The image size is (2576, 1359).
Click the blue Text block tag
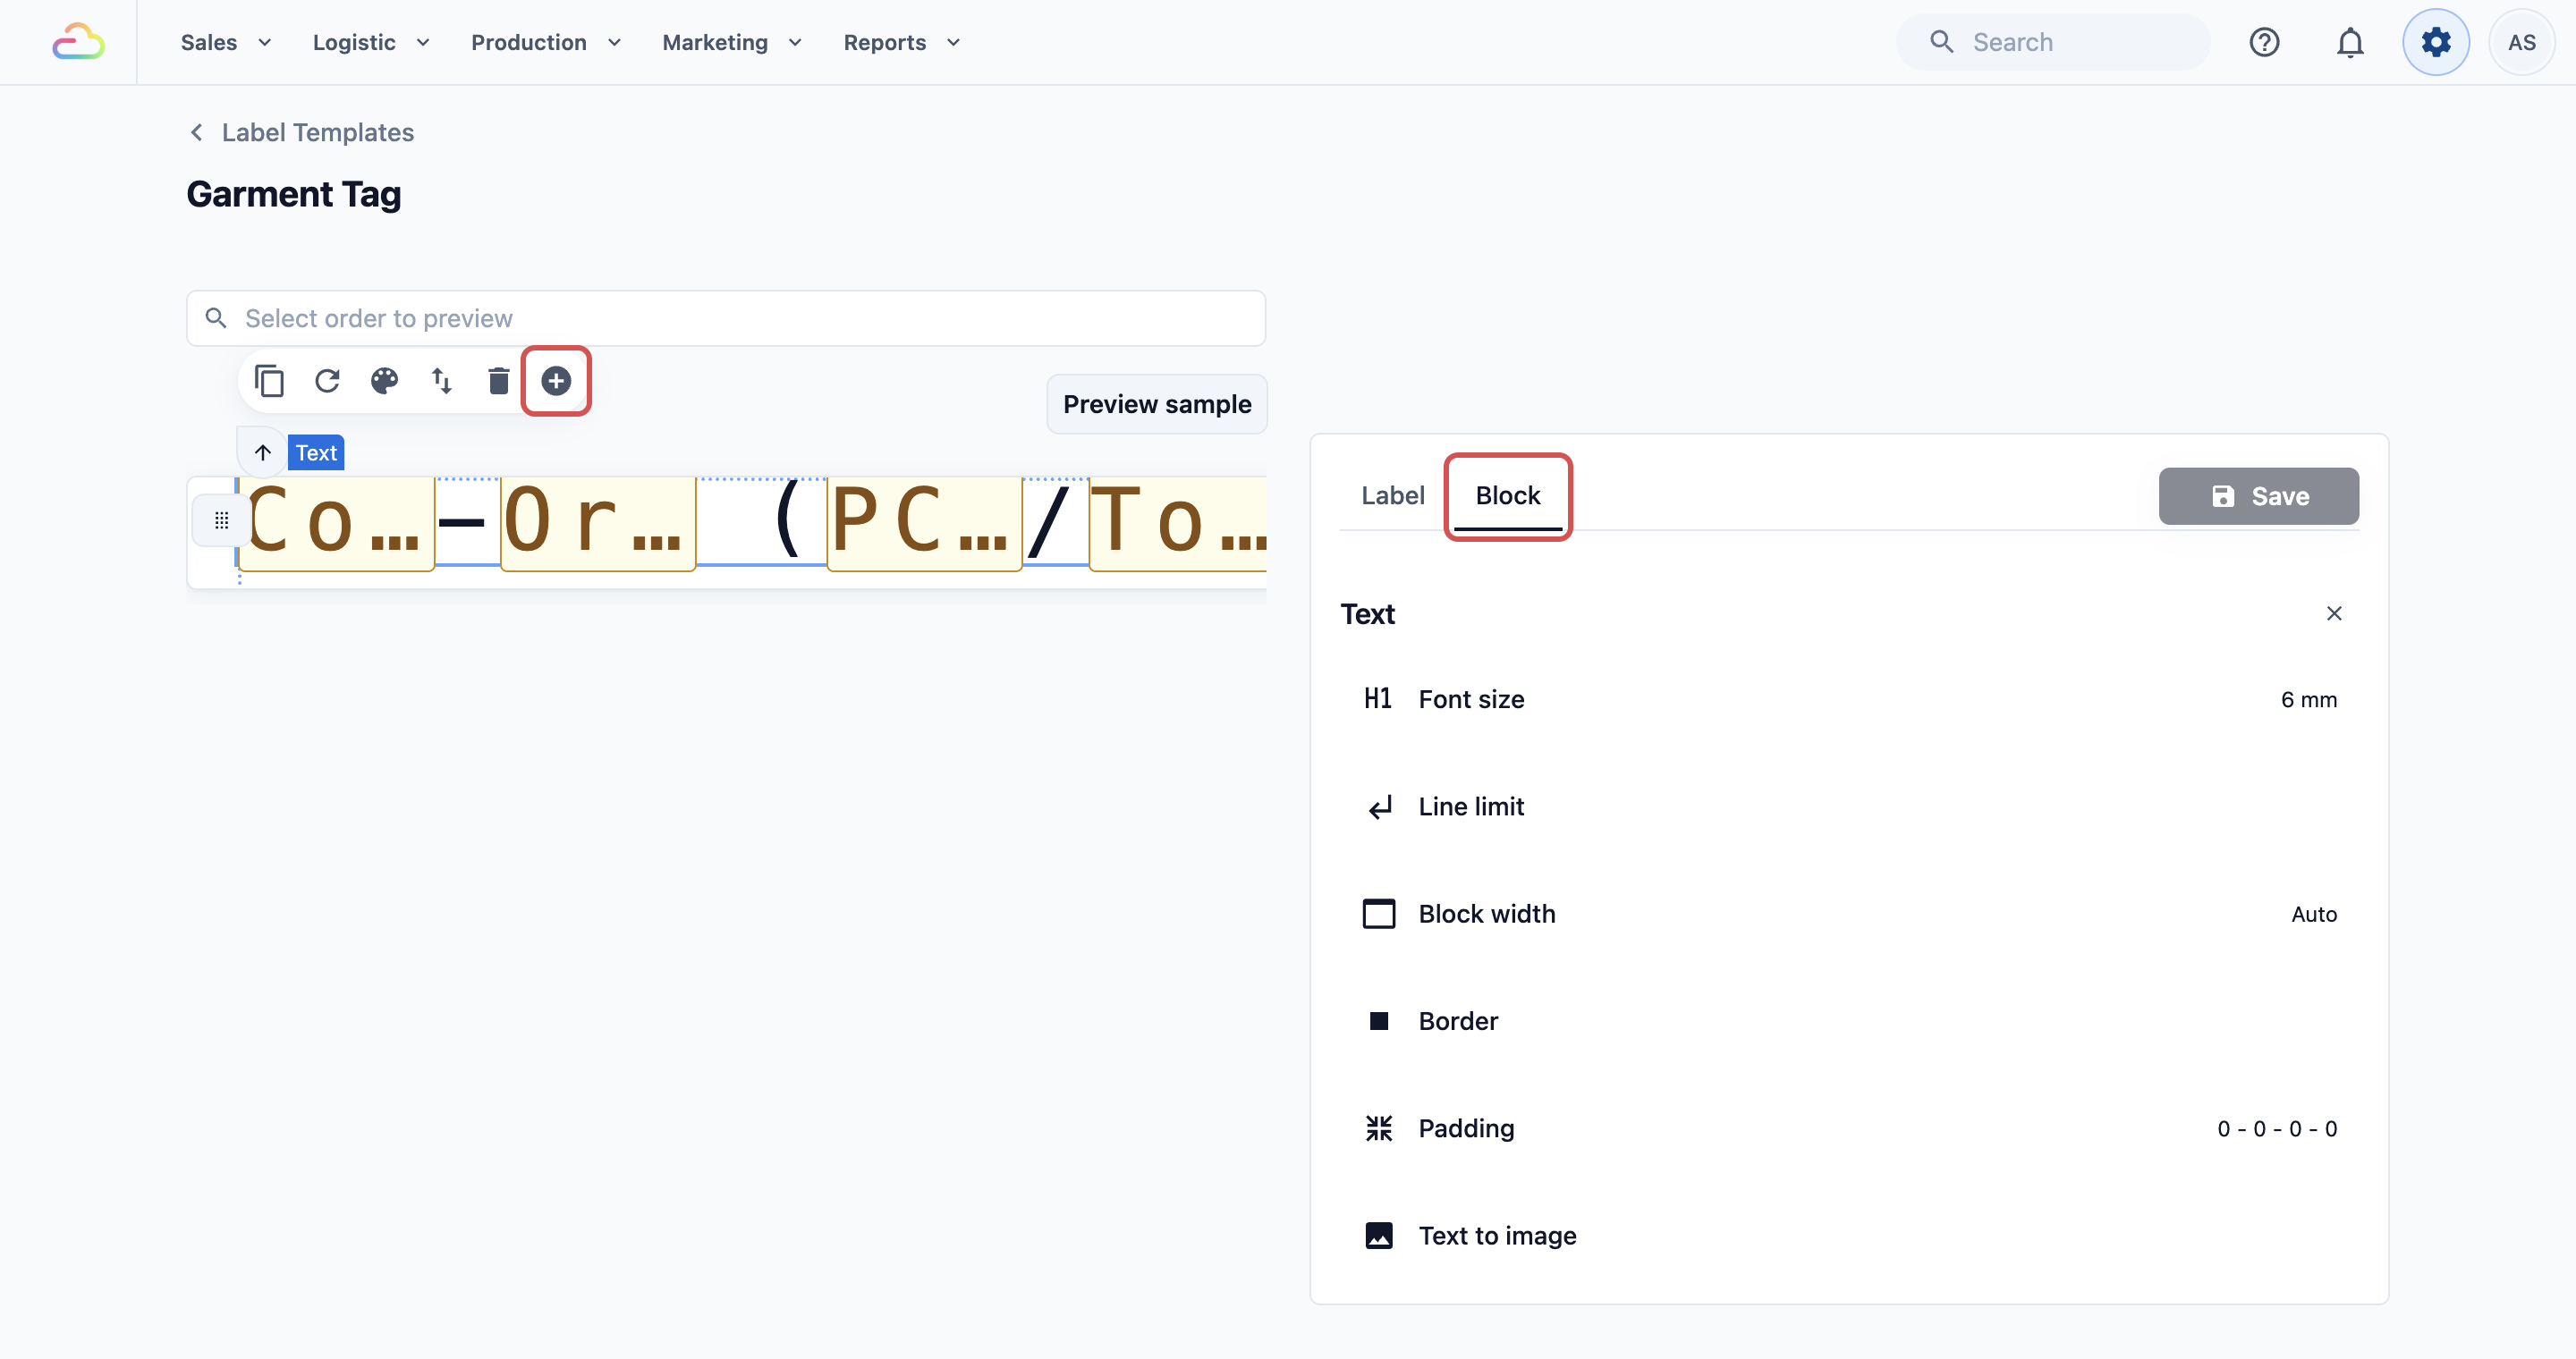pyautogui.click(x=316, y=452)
